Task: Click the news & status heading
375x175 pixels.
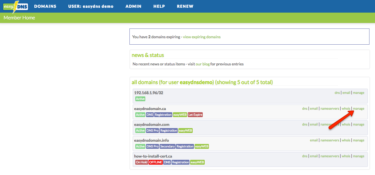Action: [148, 55]
